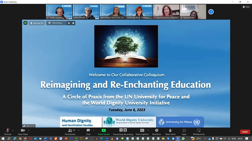Open Windows taskbar search
Screen dimensions: 252x141
pyautogui.click(x=9, y=138)
